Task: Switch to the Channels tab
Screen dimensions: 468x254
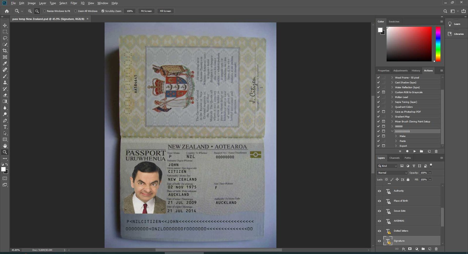Action: (394, 158)
